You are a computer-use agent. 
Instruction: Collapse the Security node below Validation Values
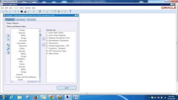(18, 67)
